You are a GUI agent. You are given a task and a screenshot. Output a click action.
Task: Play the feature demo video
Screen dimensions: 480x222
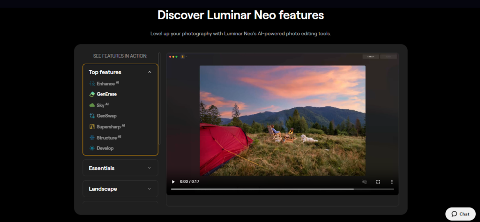coord(173,182)
